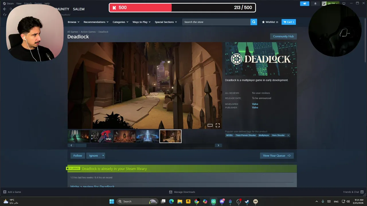Expand the Ignore options dropdown arrow
This screenshot has height=206, width=367.
pyautogui.click(x=103, y=156)
